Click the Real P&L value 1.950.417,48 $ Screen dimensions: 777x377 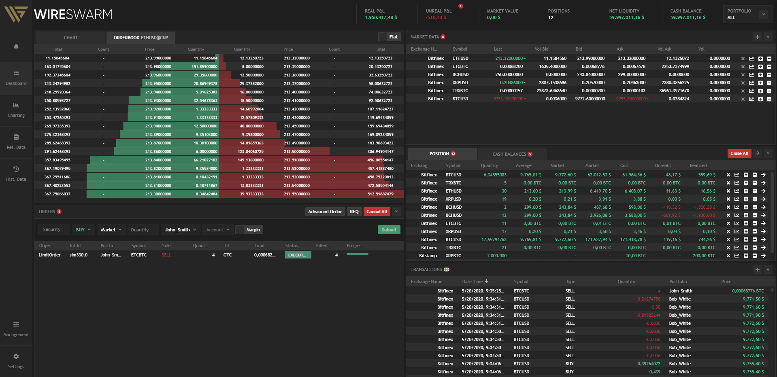[x=381, y=17]
